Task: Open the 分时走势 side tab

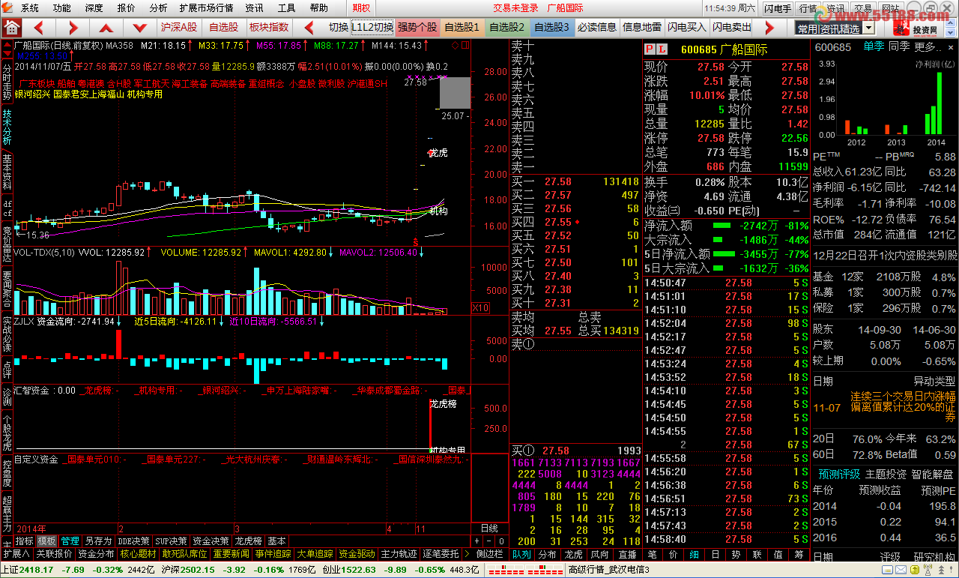Action: [7, 82]
